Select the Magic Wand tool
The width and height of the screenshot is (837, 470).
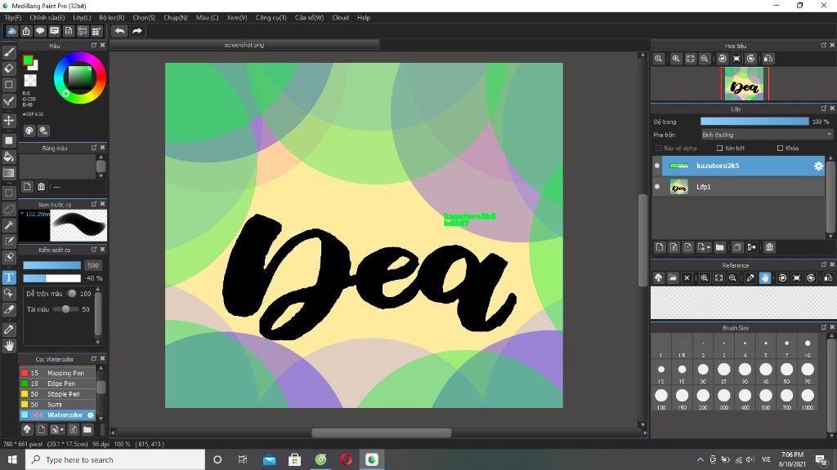(x=8, y=225)
